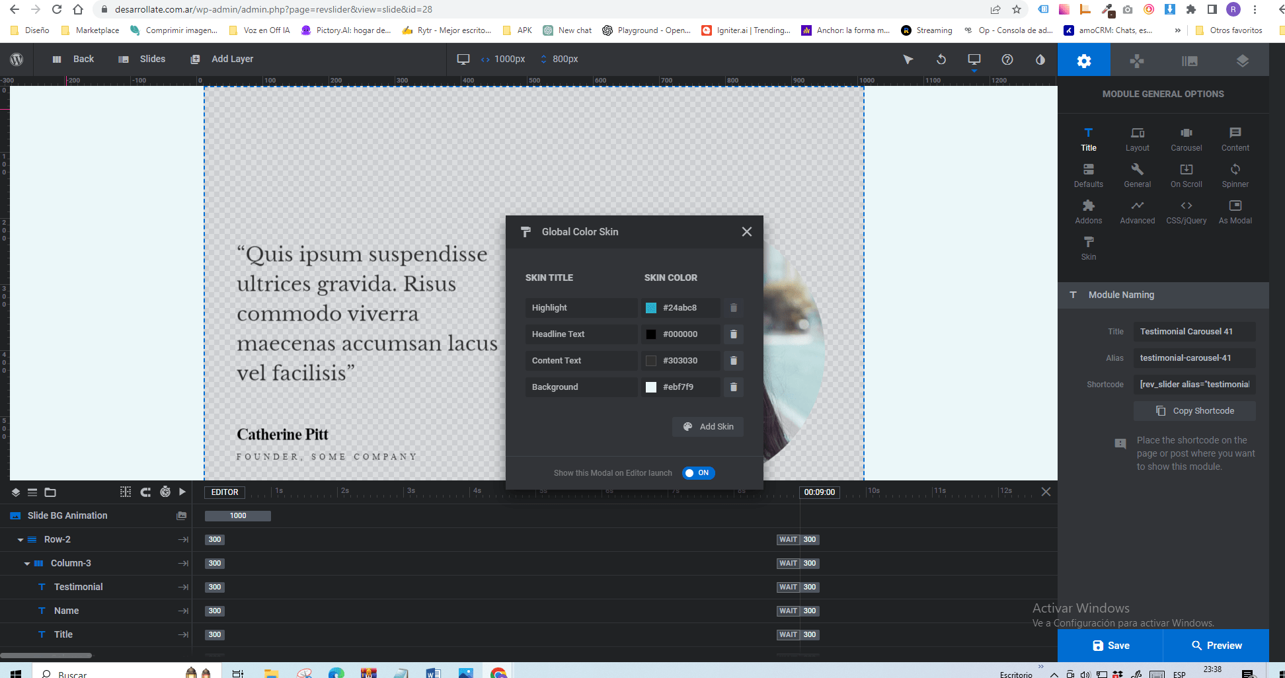Click the Headline Text color swatch #000000
Image resolution: width=1285 pixels, height=678 pixels.
coord(651,334)
